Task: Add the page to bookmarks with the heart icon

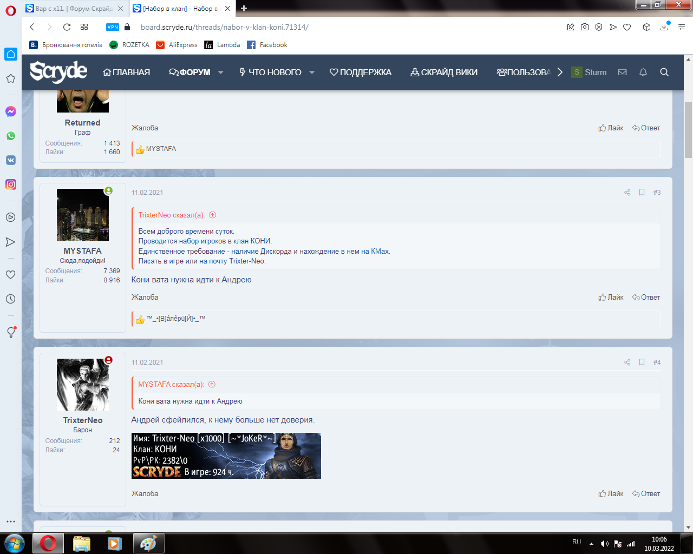Action: click(x=627, y=27)
